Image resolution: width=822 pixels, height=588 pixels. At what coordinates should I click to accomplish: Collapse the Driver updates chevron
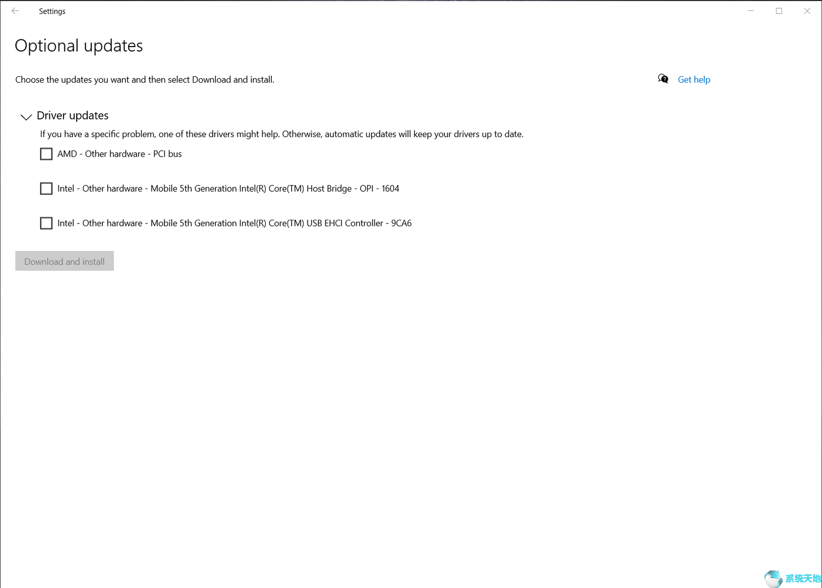click(x=26, y=117)
